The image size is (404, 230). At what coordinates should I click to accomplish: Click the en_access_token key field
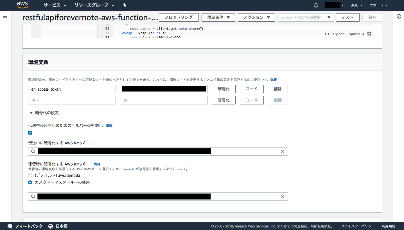pyautogui.click(x=72, y=89)
